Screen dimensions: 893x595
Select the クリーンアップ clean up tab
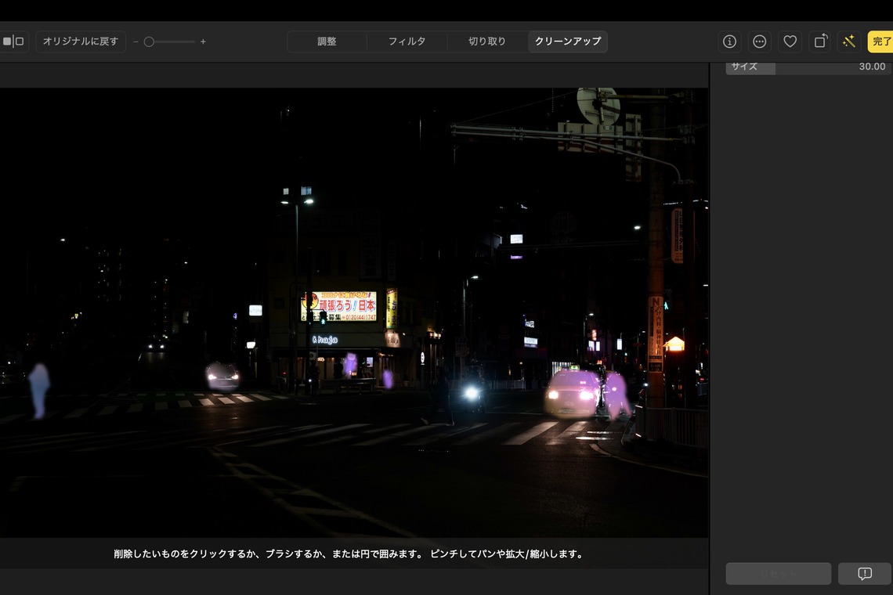[568, 41]
